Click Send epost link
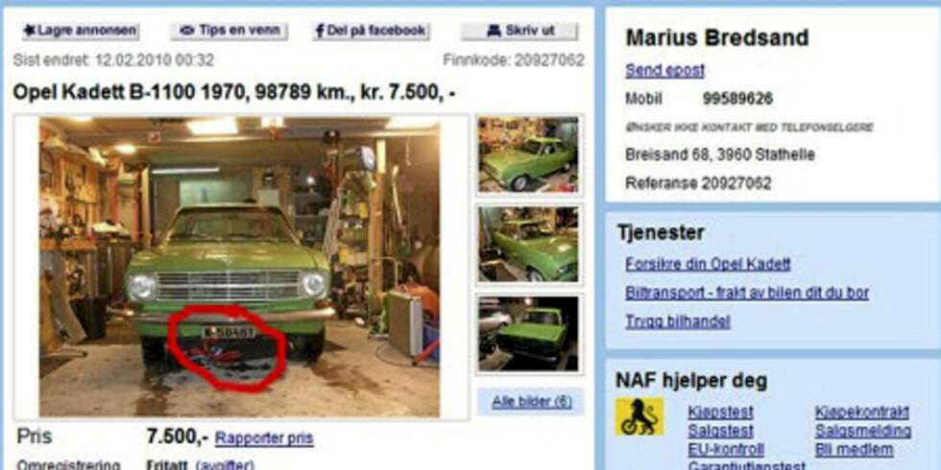This screenshot has width=941, height=470. point(664,71)
